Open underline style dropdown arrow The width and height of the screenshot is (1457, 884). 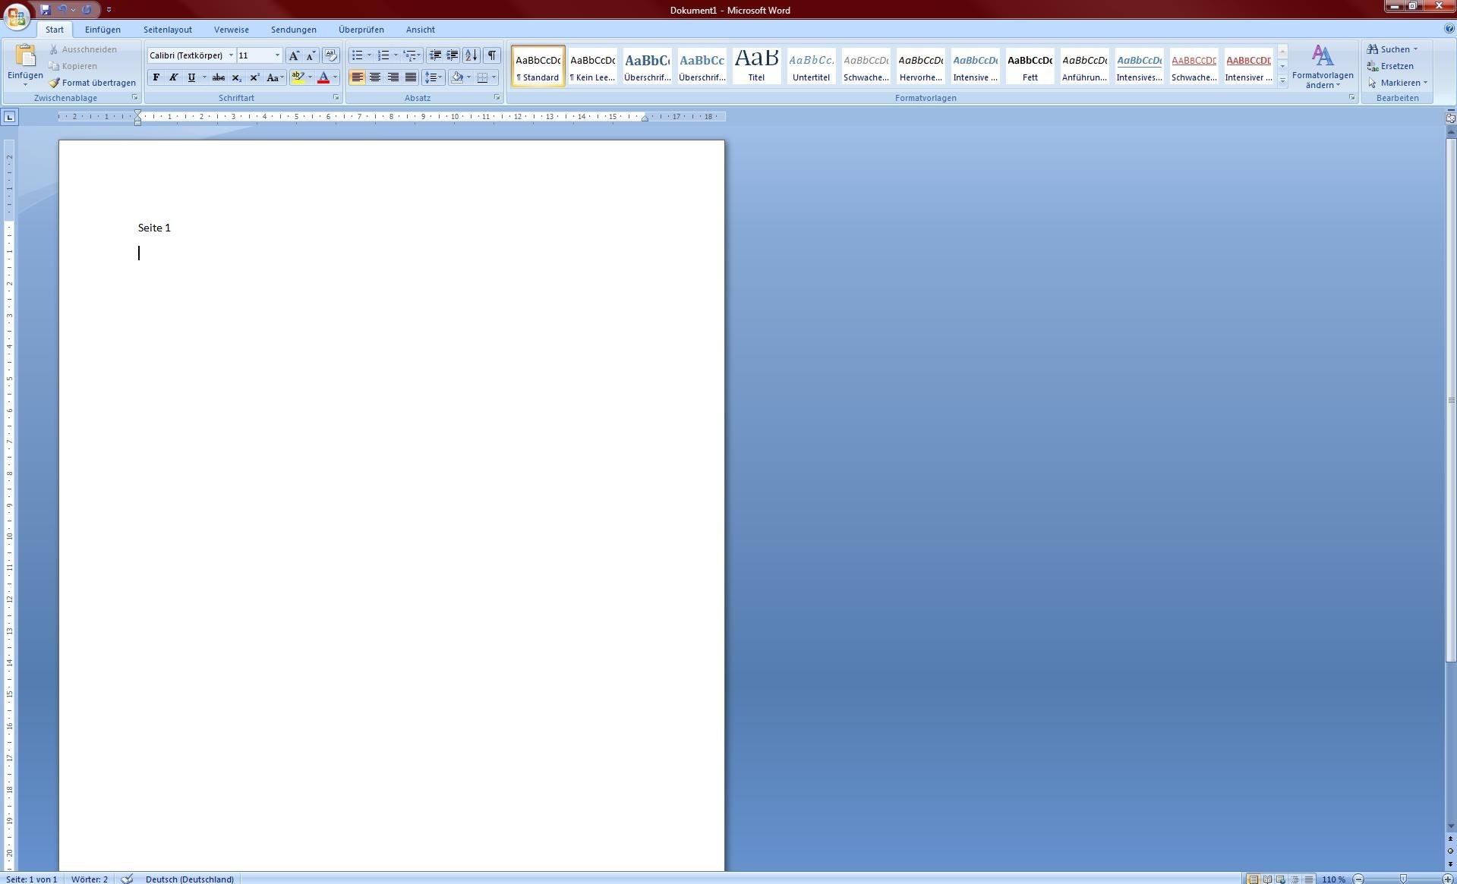tap(204, 77)
